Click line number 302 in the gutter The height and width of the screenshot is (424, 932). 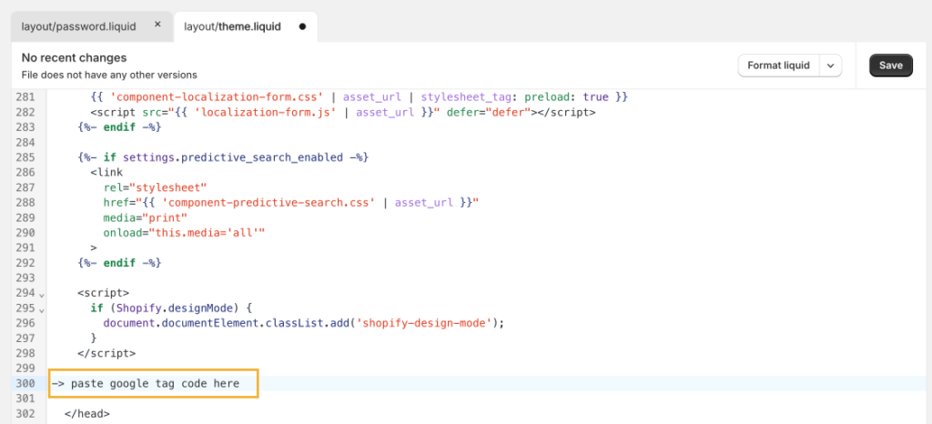coord(25,413)
